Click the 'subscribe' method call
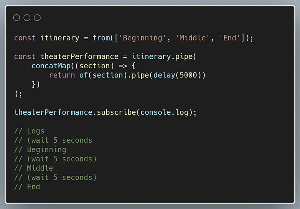Screen dimensions: 300x209 point(116,112)
